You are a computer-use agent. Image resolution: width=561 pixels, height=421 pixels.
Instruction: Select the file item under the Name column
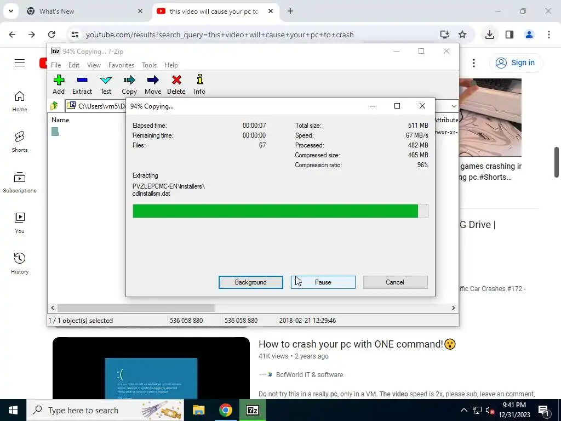click(55, 132)
